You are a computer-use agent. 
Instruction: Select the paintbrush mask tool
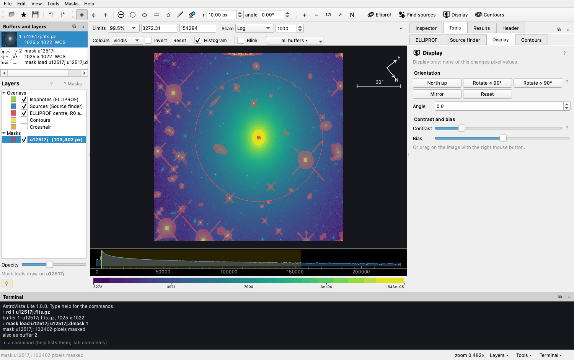click(180, 15)
